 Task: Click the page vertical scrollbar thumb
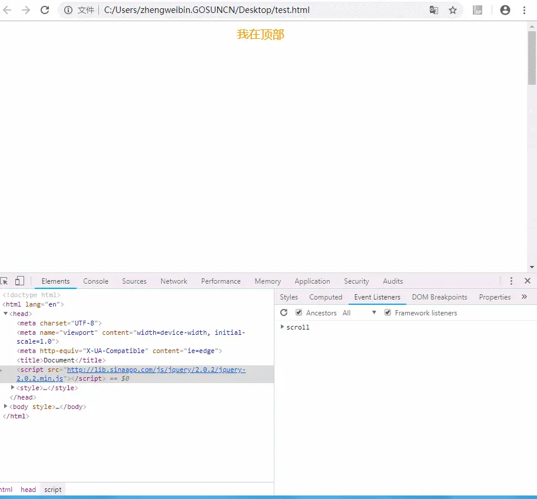532,58
